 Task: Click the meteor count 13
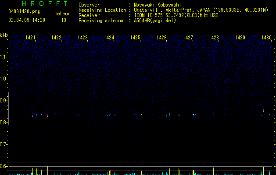point(64,20)
